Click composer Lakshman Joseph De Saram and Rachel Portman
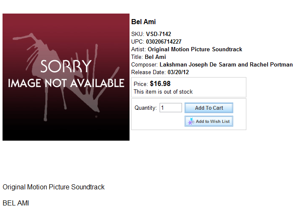This screenshot has height=208, width=298. (226, 64)
